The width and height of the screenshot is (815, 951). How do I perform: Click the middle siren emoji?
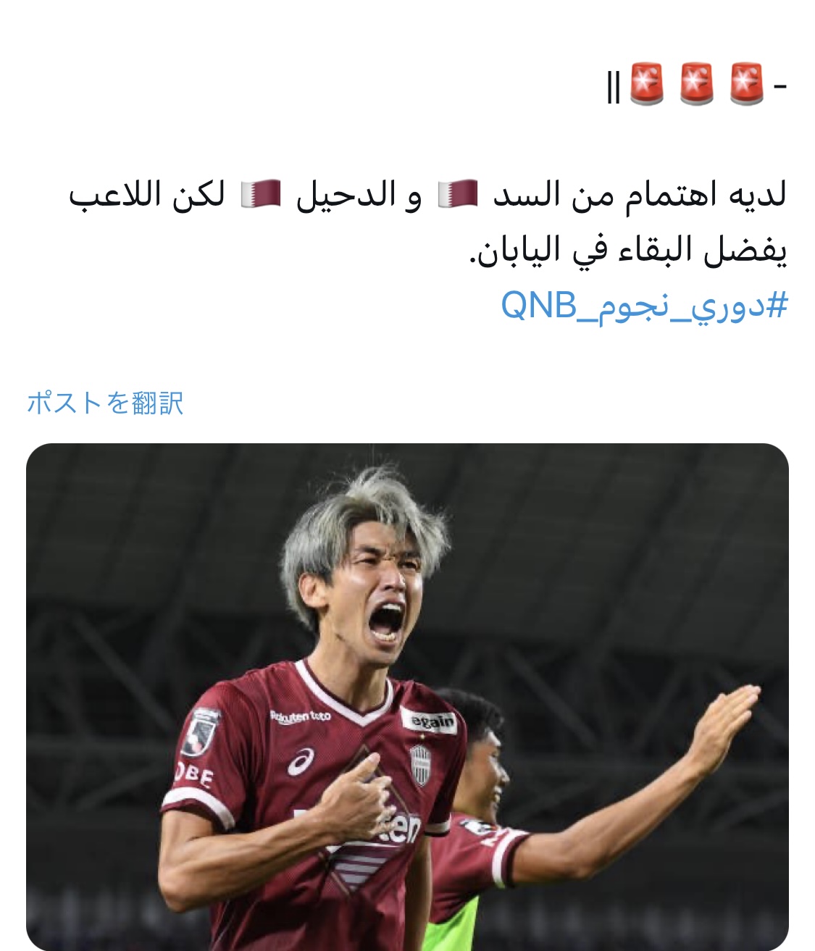tap(697, 83)
